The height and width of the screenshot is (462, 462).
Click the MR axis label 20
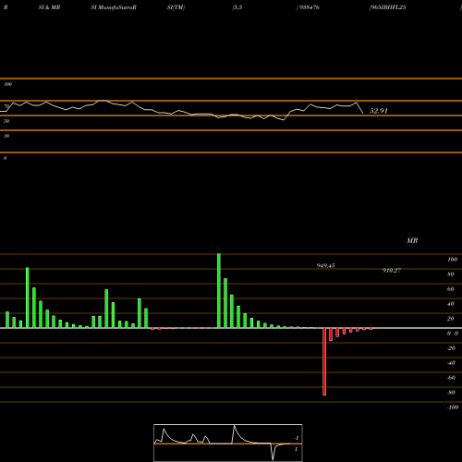[451, 319]
